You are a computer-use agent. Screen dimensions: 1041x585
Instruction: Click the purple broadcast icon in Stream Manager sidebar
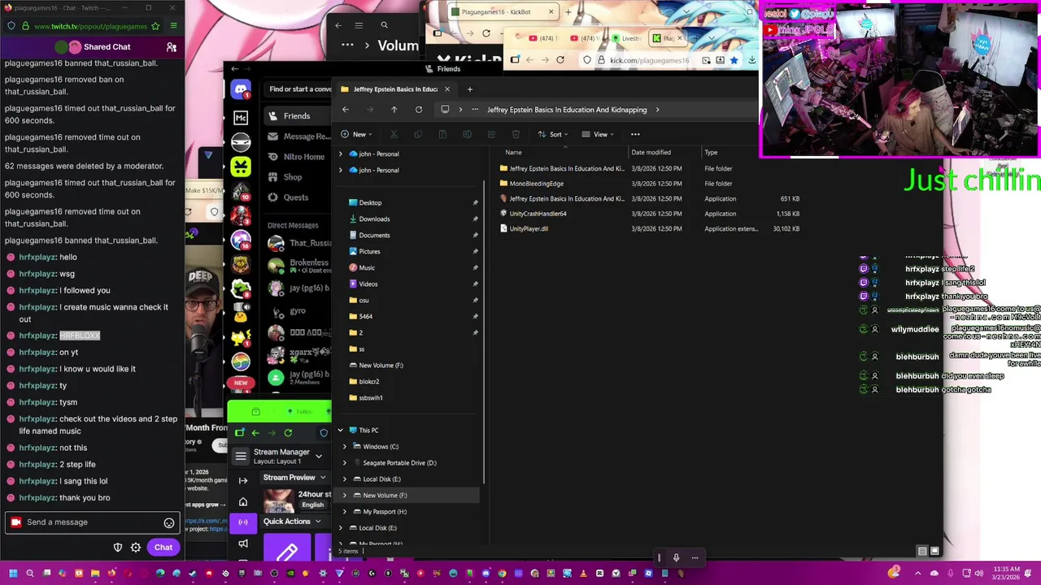pos(242,522)
